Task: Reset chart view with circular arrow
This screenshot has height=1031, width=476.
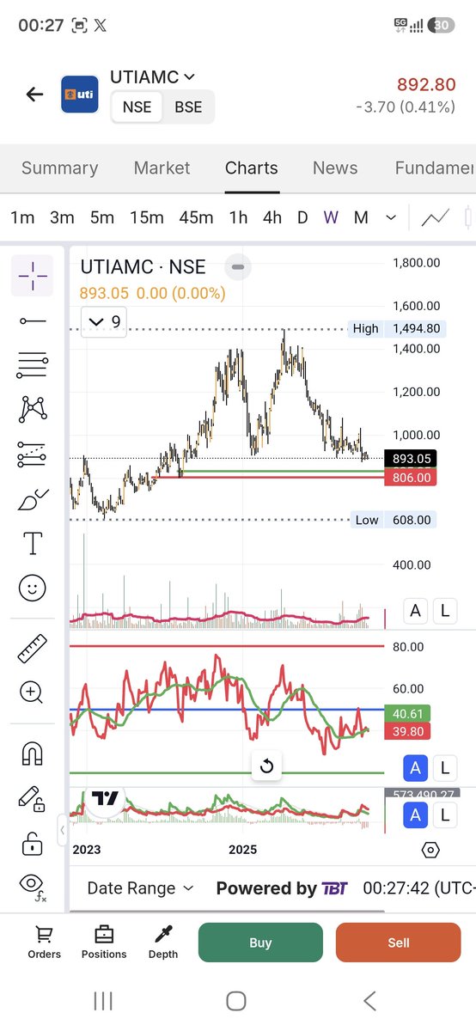Action: (266, 765)
